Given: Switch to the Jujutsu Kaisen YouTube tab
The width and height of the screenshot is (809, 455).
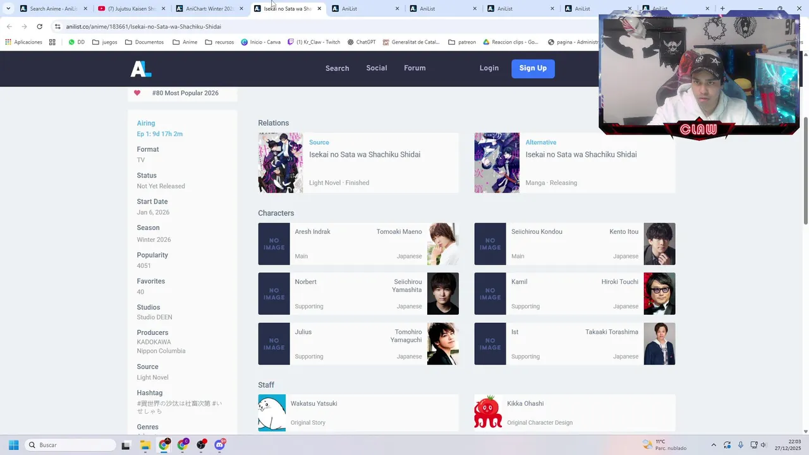Looking at the screenshot, I should (x=131, y=9).
